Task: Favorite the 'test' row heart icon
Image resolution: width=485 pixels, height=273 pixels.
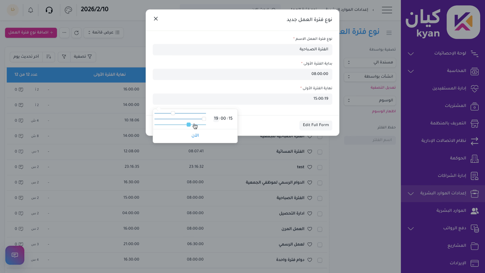Action: pos(309,167)
